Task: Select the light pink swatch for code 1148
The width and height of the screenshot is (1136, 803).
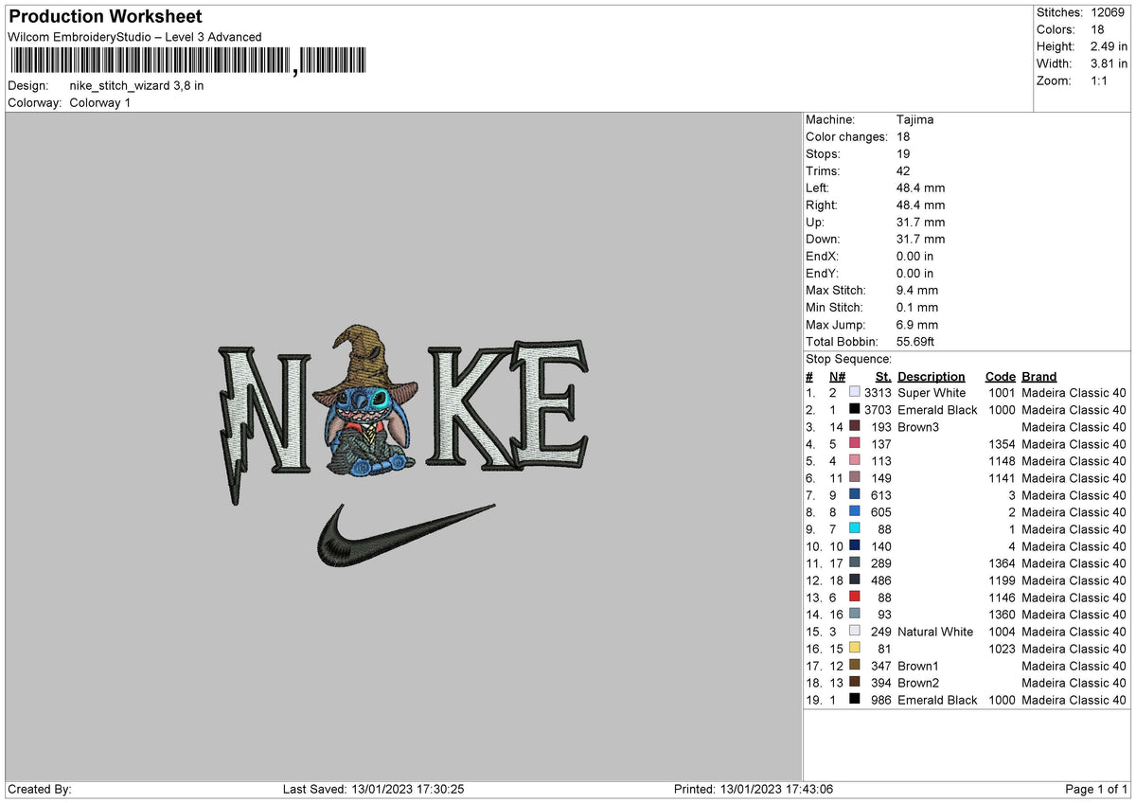Action: click(855, 460)
